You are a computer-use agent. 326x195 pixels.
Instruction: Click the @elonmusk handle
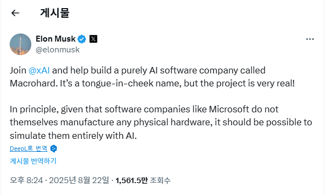[x=58, y=50]
